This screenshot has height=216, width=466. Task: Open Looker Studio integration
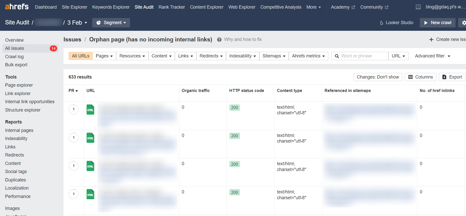coord(396,23)
